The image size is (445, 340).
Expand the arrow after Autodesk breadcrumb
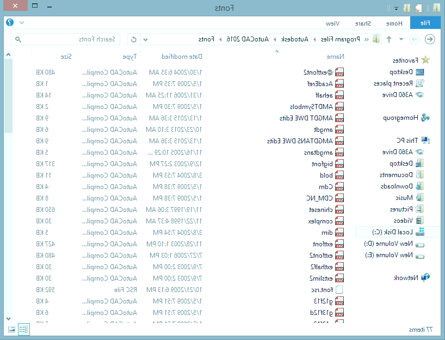pyautogui.click(x=275, y=39)
